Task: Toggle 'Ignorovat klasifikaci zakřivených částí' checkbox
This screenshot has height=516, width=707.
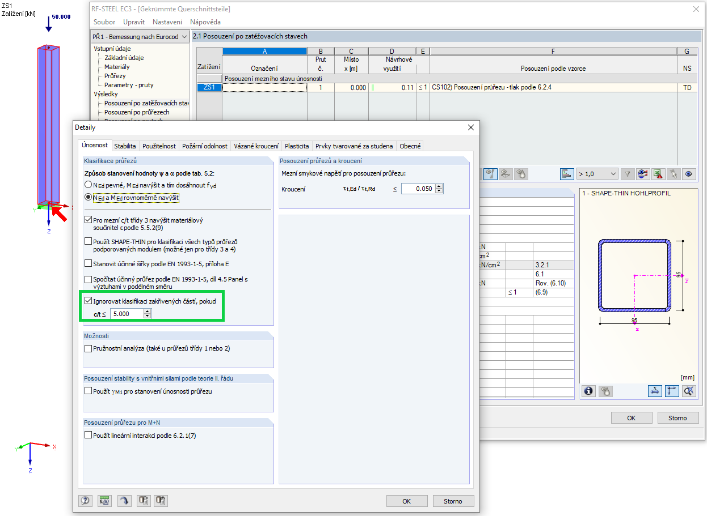Action: coord(88,301)
